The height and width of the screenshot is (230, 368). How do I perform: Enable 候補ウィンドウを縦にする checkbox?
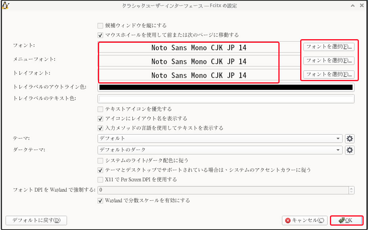click(x=100, y=25)
